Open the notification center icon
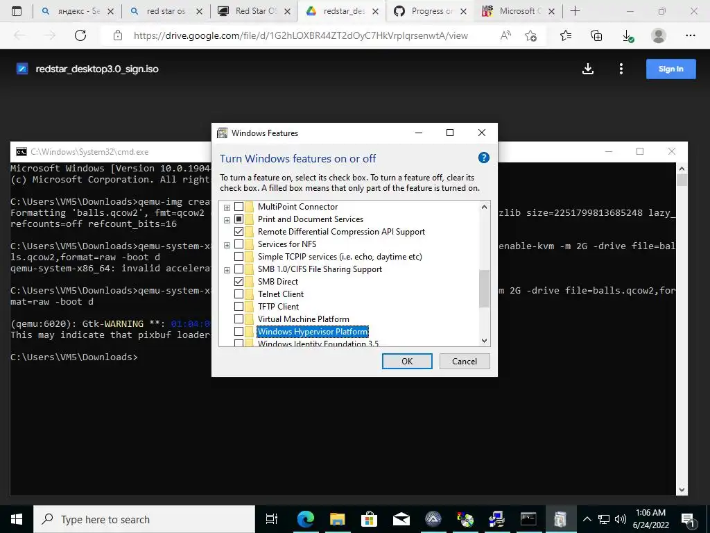Viewport: 710px width, 533px height. coord(688,519)
